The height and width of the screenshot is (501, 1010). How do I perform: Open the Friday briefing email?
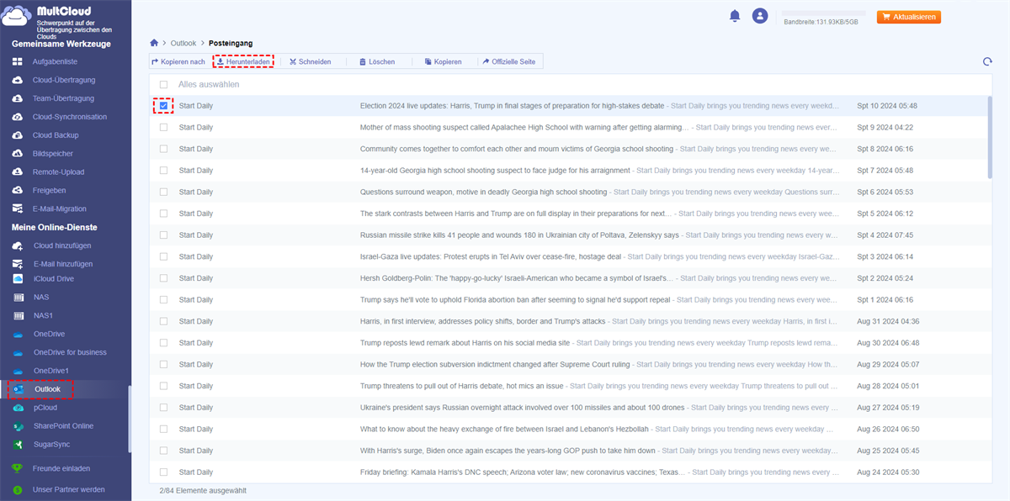[521, 472]
